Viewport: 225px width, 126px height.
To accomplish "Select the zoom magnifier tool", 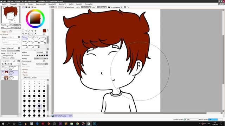I will 26,34.
